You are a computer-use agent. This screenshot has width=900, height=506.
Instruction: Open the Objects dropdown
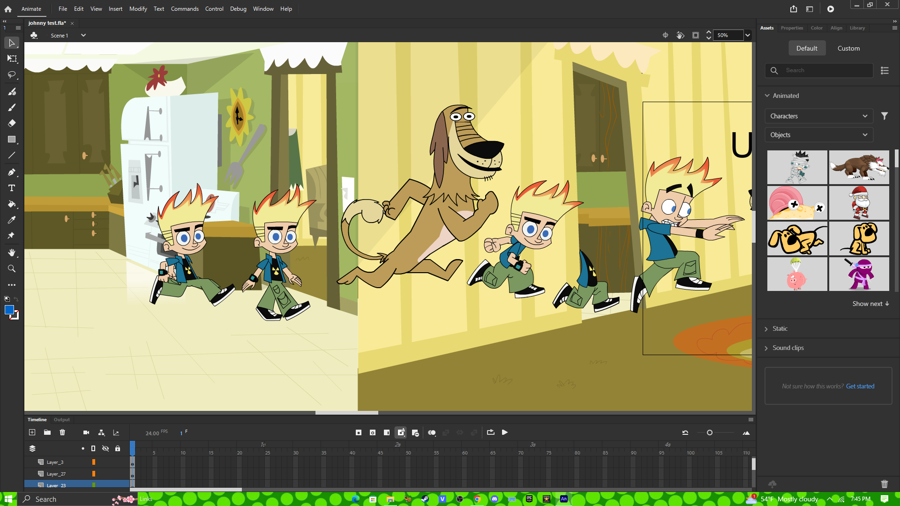tap(818, 135)
